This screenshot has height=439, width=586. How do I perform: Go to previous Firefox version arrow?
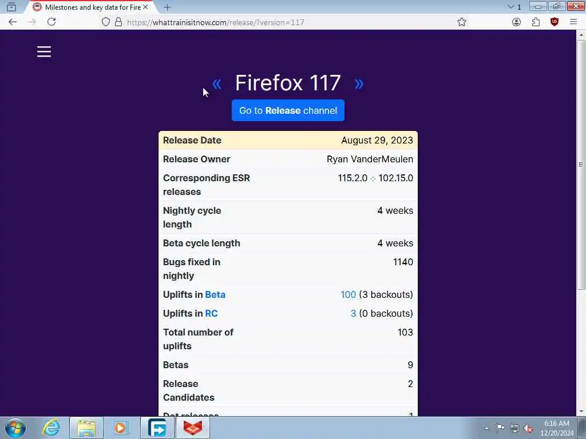coord(217,83)
